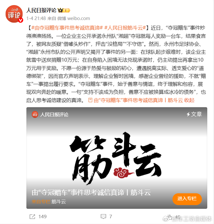Click 人民日报评论 name in article card header
Screen dimensions: 214x224
point(54,114)
